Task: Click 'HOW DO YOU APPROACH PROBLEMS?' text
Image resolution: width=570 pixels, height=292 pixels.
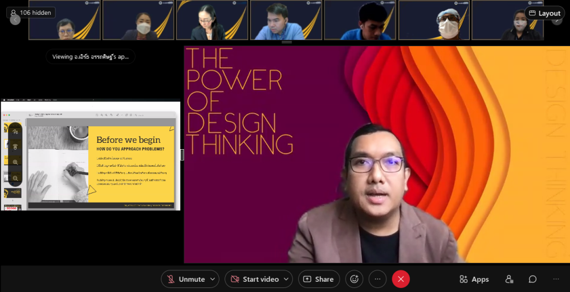Action: point(130,149)
